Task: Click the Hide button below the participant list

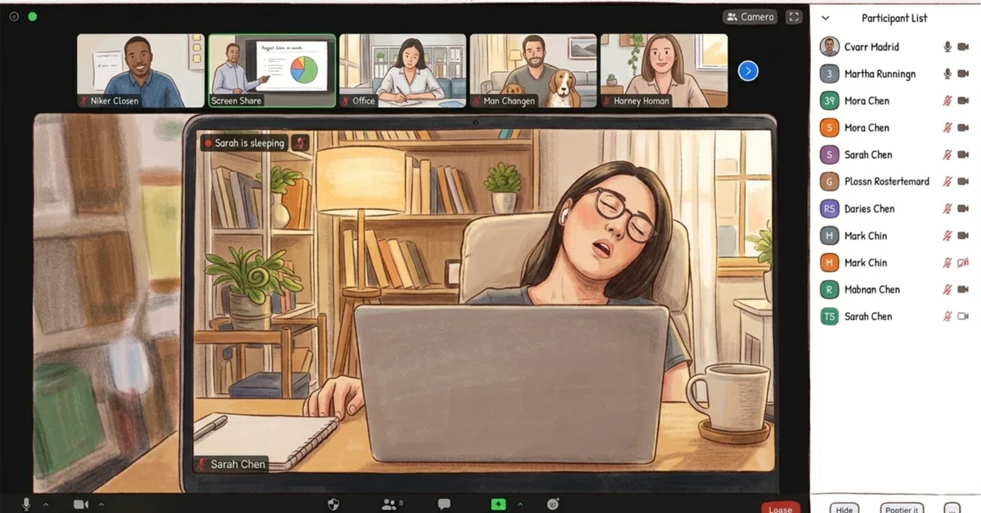Action: 844,508
